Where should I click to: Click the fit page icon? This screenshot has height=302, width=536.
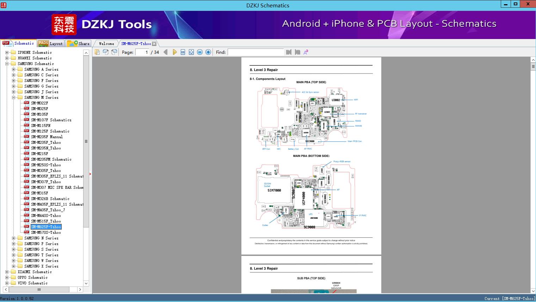pyautogui.click(x=191, y=52)
